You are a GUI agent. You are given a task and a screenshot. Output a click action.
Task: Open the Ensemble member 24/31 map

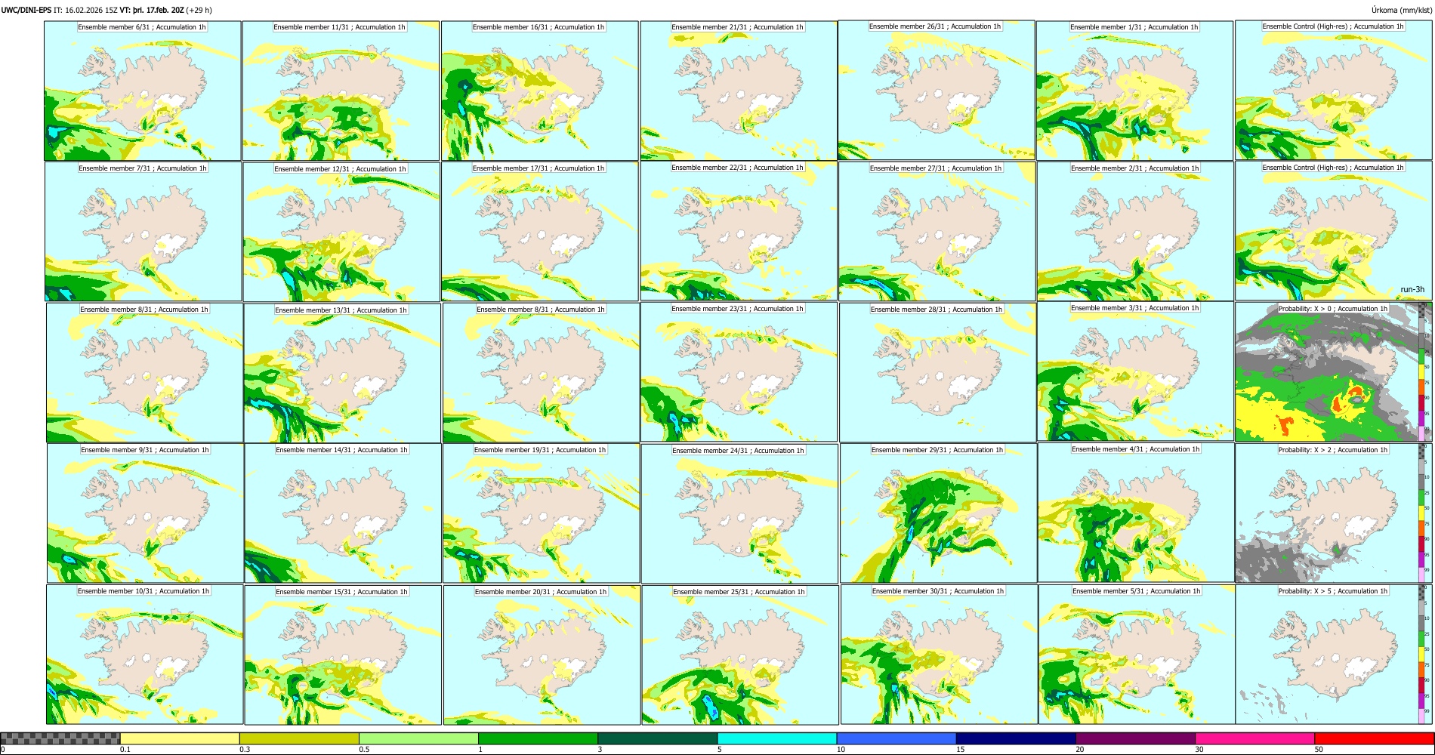[739, 513]
